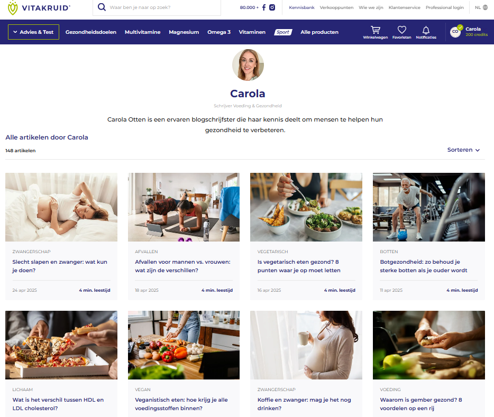The image size is (494, 417).
Task: Open article thumbnail about Botgezondheid
Action: pyautogui.click(x=429, y=207)
